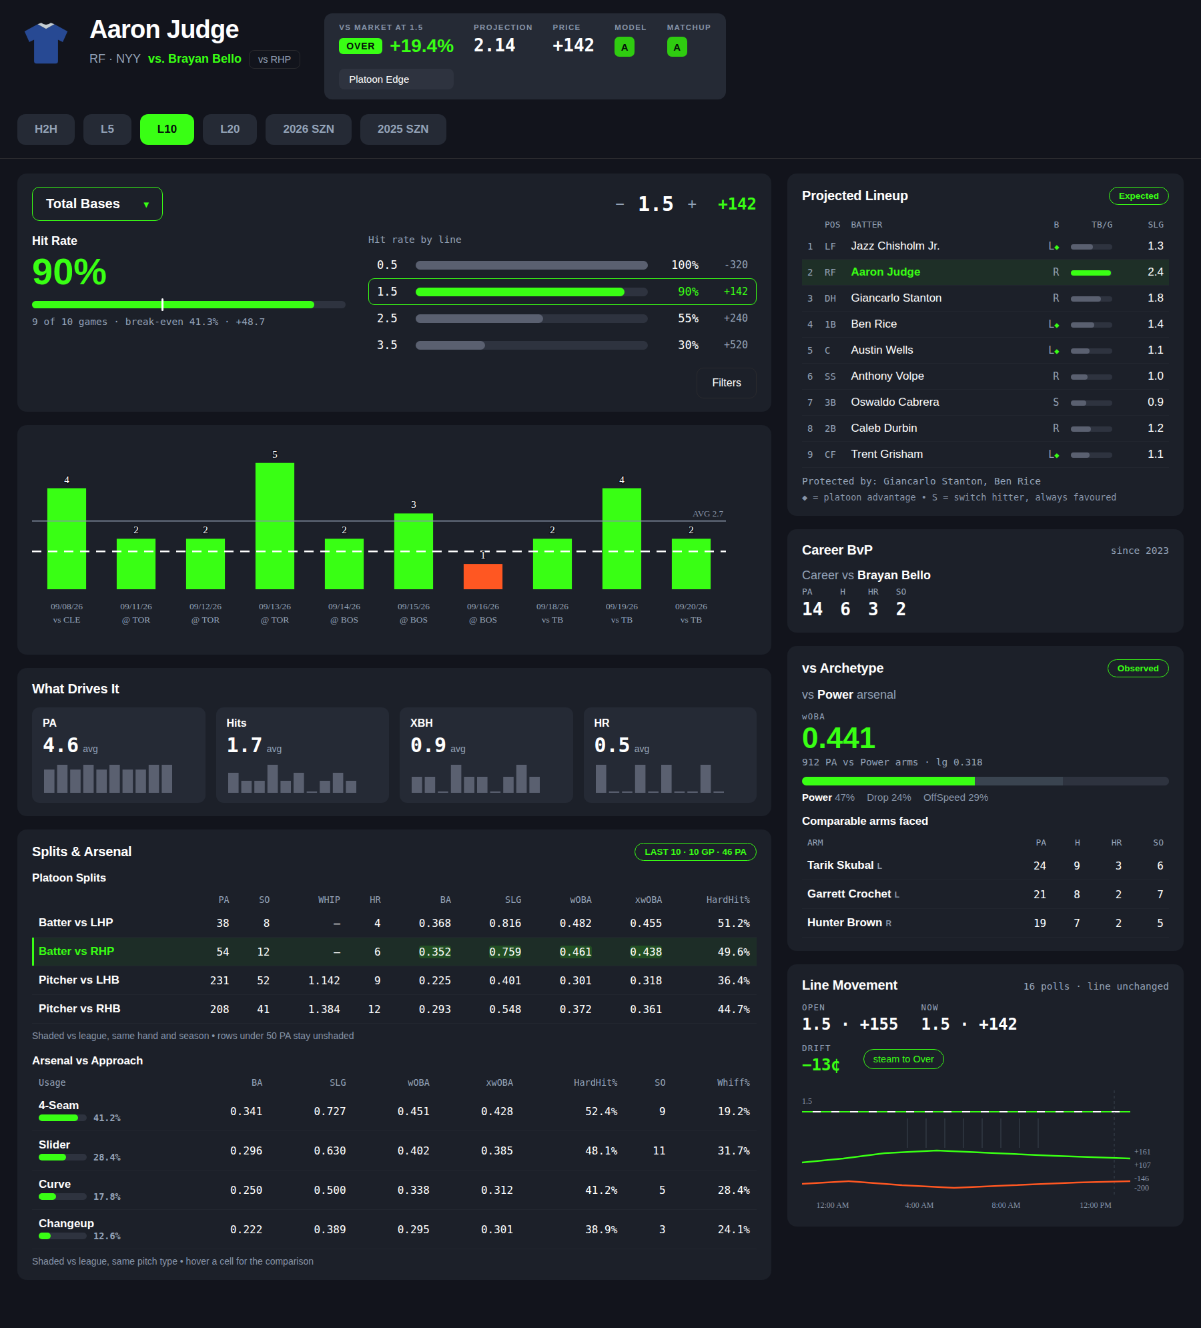The height and width of the screenshot is (1328, 1201).
Task: Click the Hits drivers card
Action: [302, 755]
